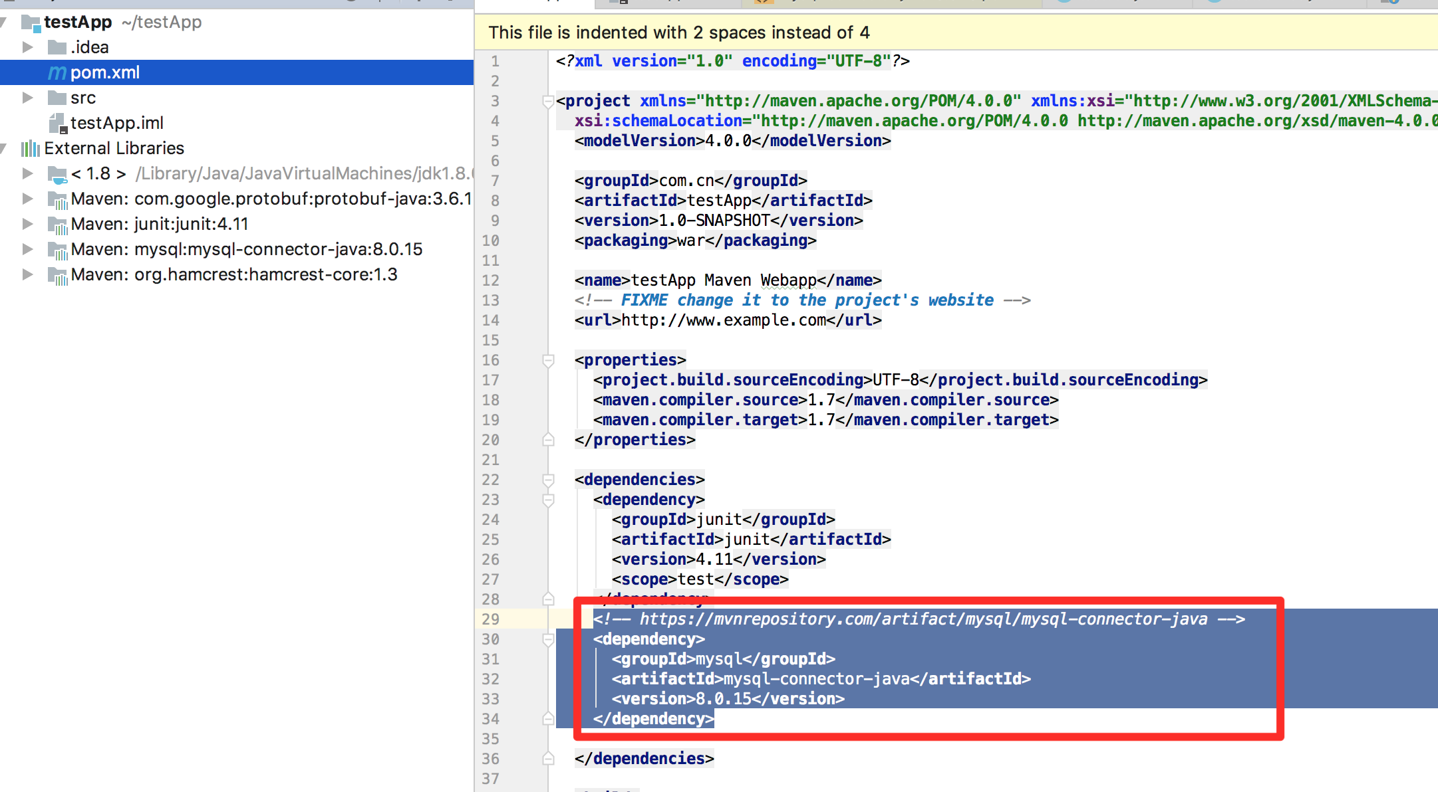The height and width of the screenshot is (792, 1438).
Task: Expand the .idea folder
Action: (27, 47)
